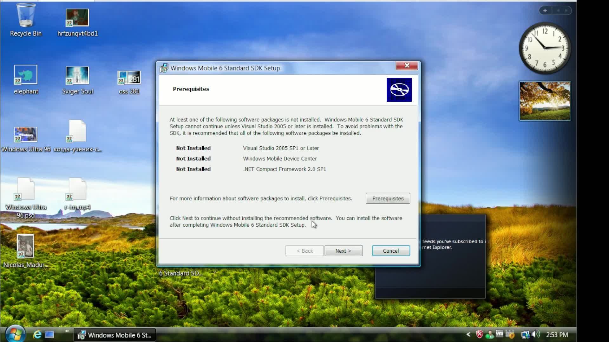Click the sidebar next gadgets page arrow
The image size is (609, 342).
(x=566, y=10)
